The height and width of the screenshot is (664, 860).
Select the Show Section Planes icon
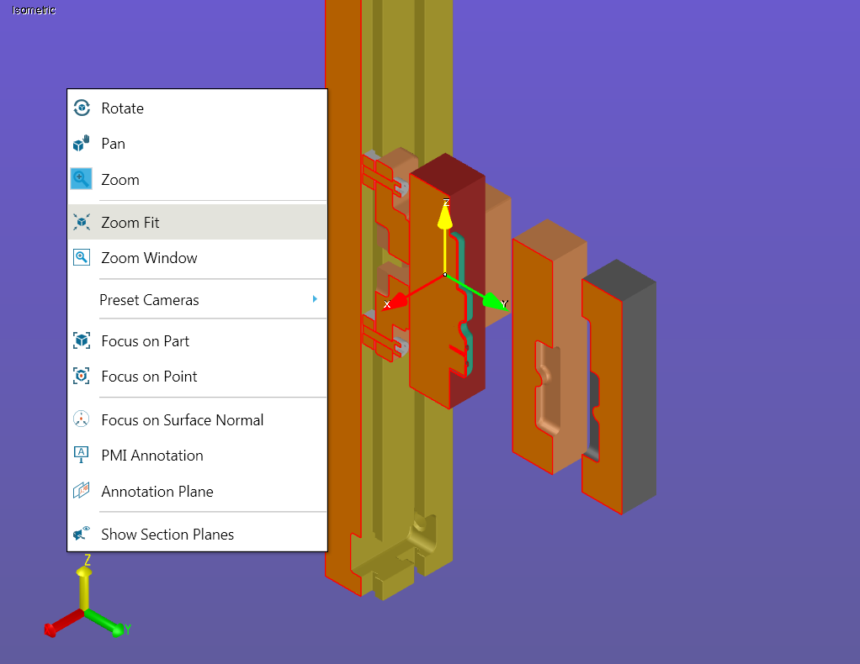click(x=82, y=533)
